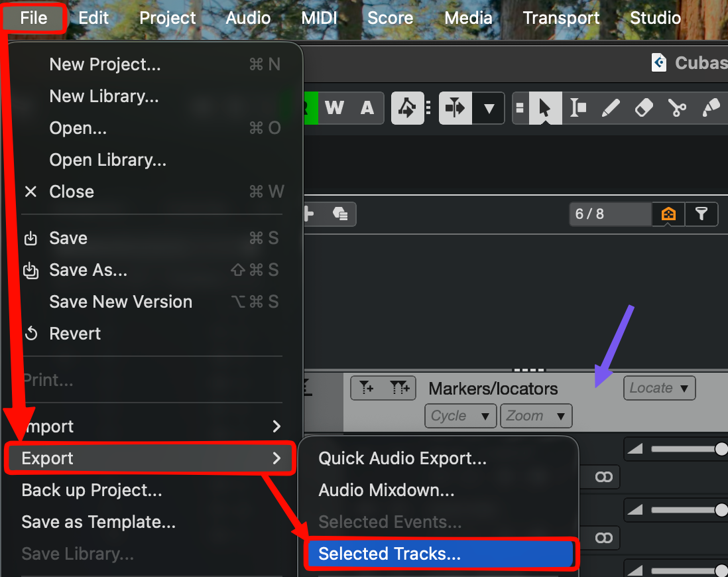The width and height of the screenshot is (728, 577).
Task: Click the Add Marker icon
Action: (367, 388)
